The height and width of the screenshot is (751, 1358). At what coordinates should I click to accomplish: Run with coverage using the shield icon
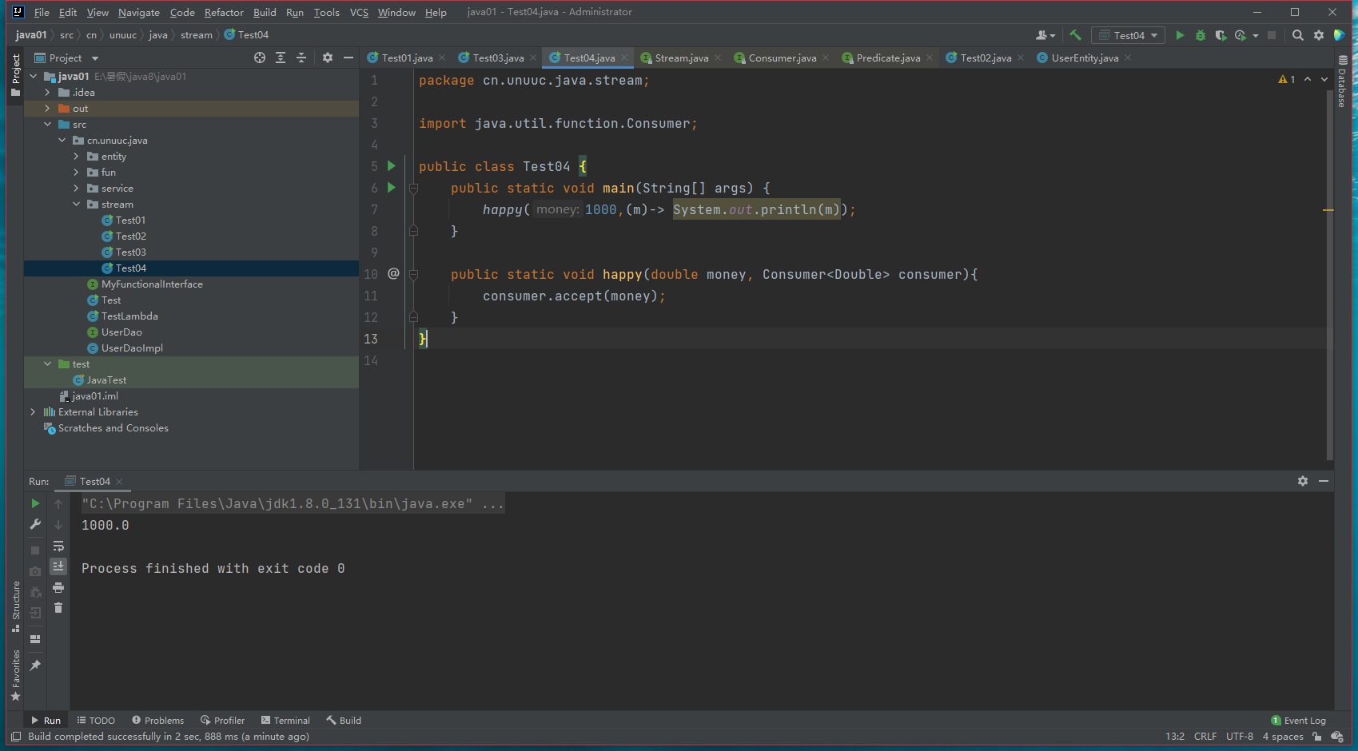click(x=1221, y=35)
